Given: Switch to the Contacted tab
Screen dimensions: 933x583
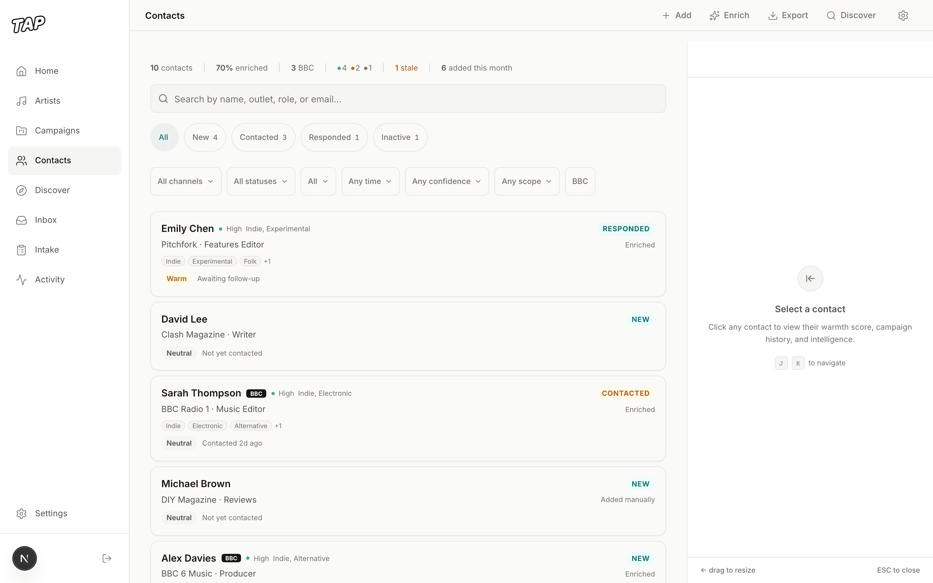Looking at the screenshot, I should [263, 137].
